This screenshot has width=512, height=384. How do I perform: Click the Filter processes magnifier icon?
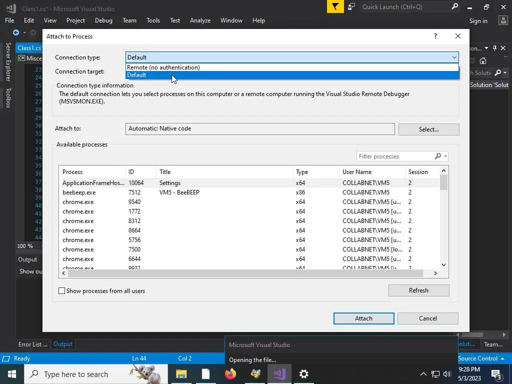438,156
